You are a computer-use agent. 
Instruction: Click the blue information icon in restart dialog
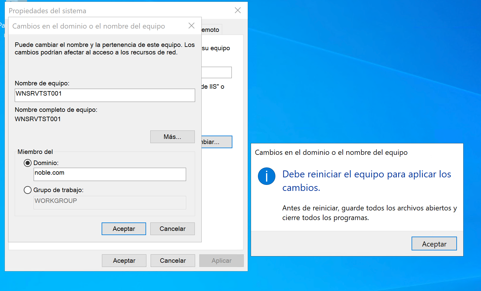266,176
